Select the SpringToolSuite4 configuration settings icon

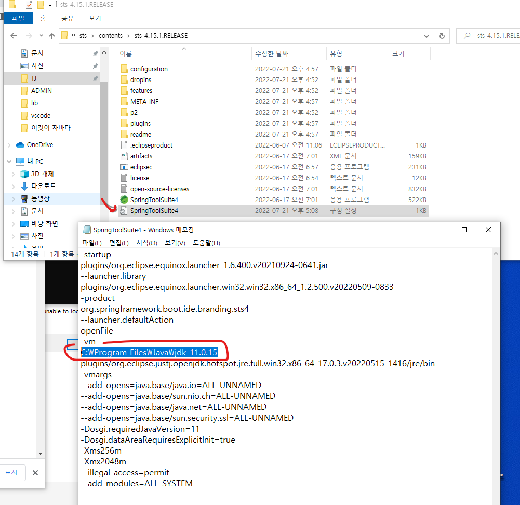pos(123,210)
